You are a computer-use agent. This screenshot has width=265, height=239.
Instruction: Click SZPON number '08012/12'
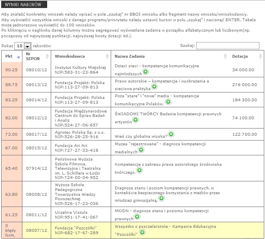pyautogui.click(x=36, y=118)
